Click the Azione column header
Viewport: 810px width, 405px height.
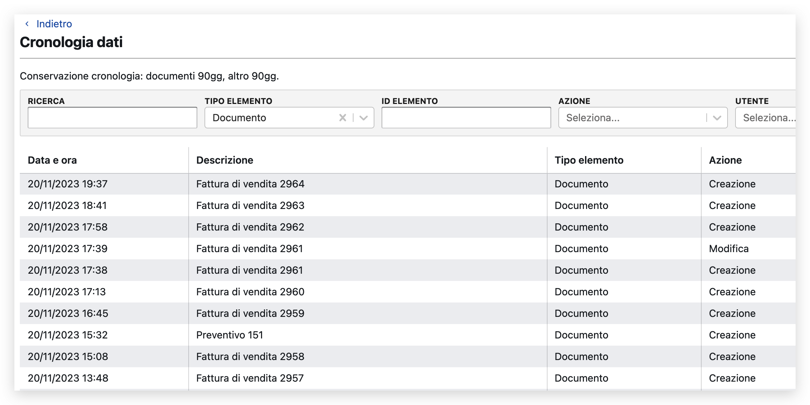pyautogui.click(x=725, y=160)
